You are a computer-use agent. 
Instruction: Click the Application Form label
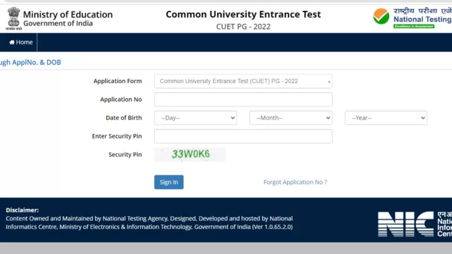pos(118,81)
